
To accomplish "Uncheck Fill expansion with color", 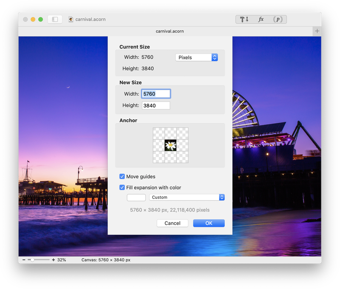I will pyautogui.click(x=122, y=187).
